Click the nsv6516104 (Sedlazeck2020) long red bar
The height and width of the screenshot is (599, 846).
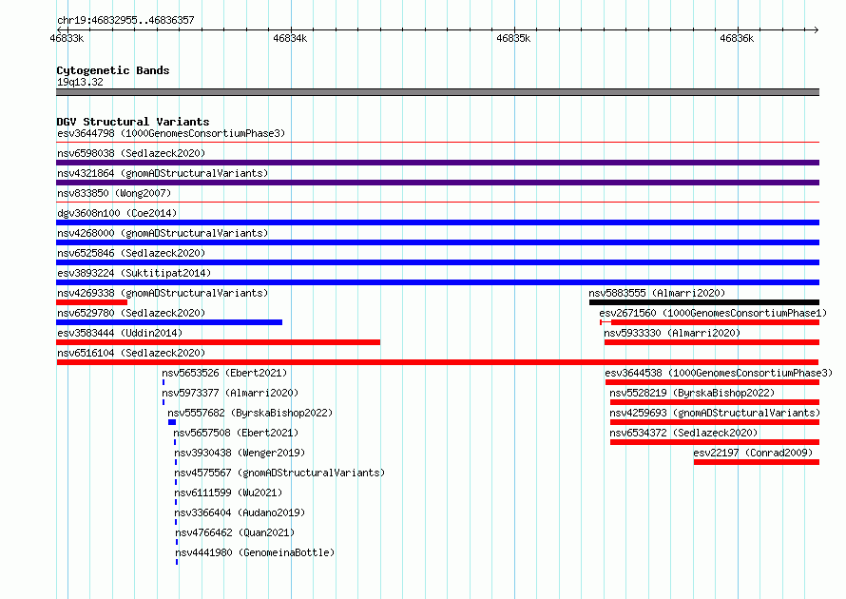(x=437, y=362)
